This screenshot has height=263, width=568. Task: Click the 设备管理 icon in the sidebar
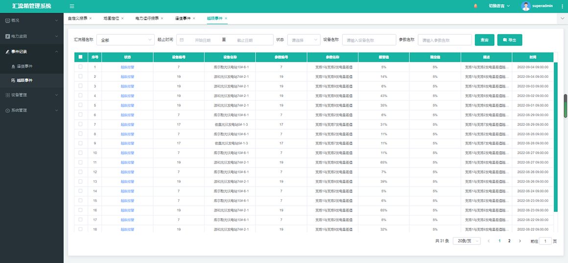click(x=8, y=95)
